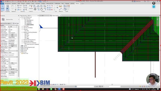The image size is (161, 91).
Task: Open the File tab
Action: click(x=2, y=4)
